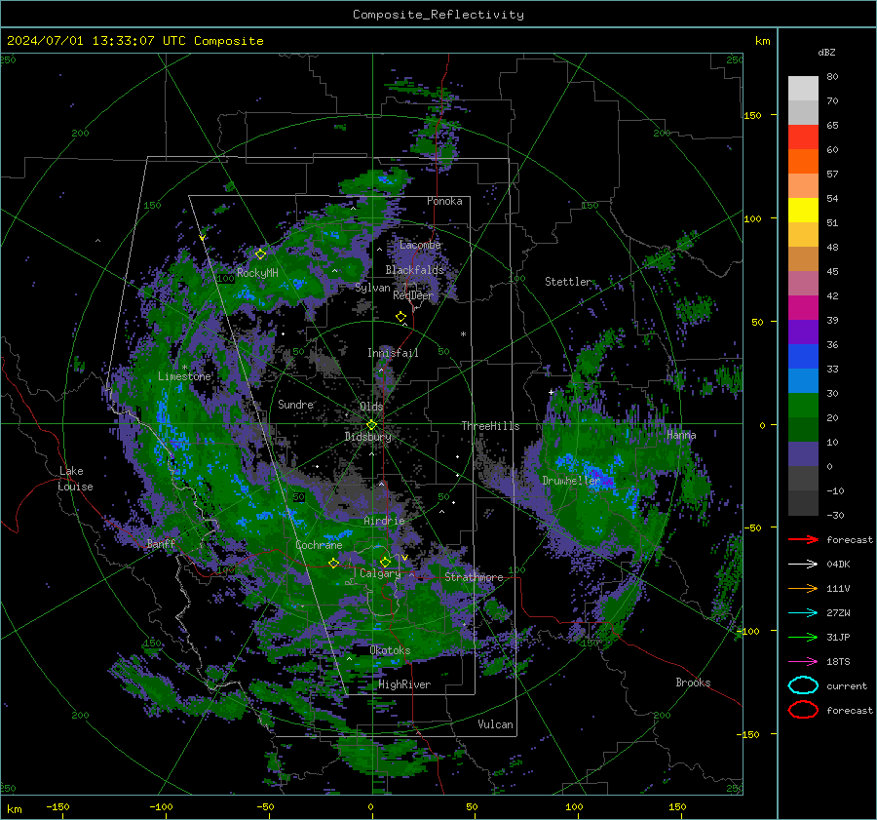
Task: Click the Olds town label
Action: (371, 407)
